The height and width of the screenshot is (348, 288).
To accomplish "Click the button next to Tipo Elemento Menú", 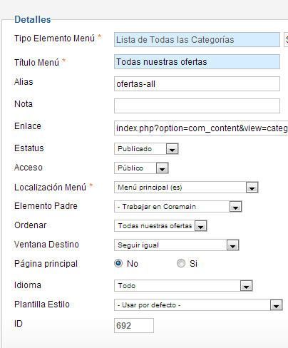I will (x=286, y=40).
